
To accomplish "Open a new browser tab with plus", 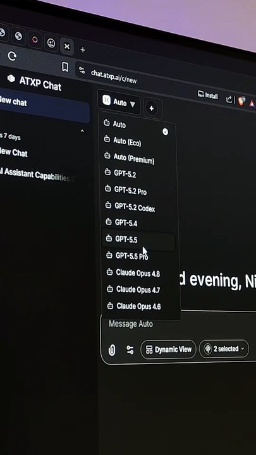I will pyautogui.click(x=83, y=50).
